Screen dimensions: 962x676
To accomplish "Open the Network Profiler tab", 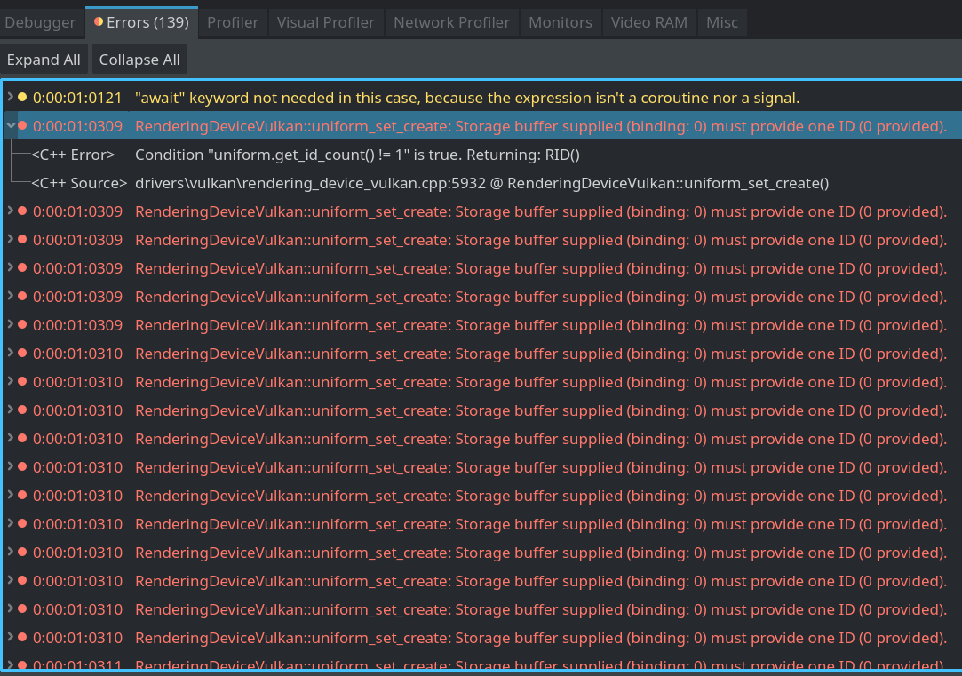I will tap(451, 22).
